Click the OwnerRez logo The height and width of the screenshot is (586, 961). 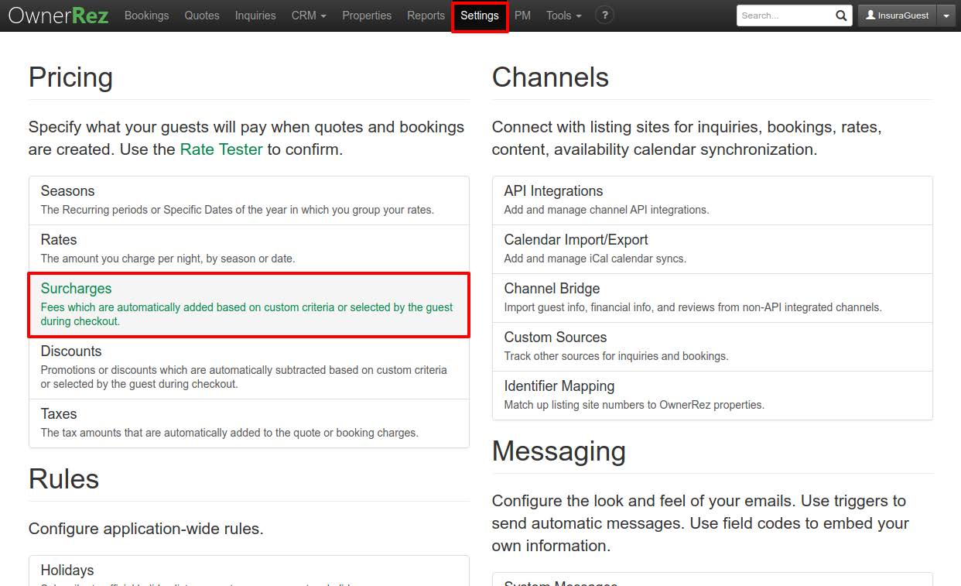[59, 15]
